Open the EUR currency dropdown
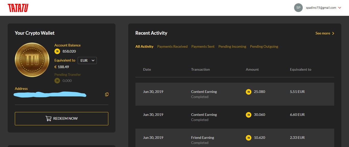 87,60
